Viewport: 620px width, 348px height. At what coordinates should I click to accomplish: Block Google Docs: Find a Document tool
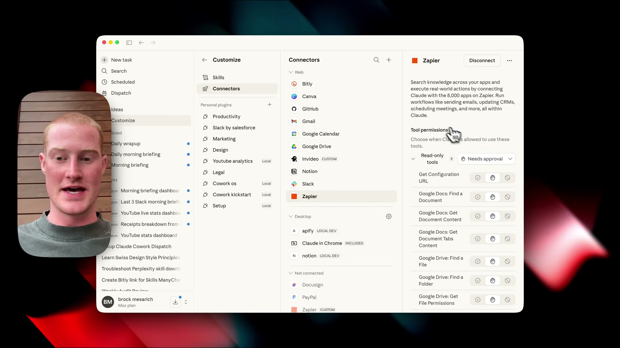507,197
